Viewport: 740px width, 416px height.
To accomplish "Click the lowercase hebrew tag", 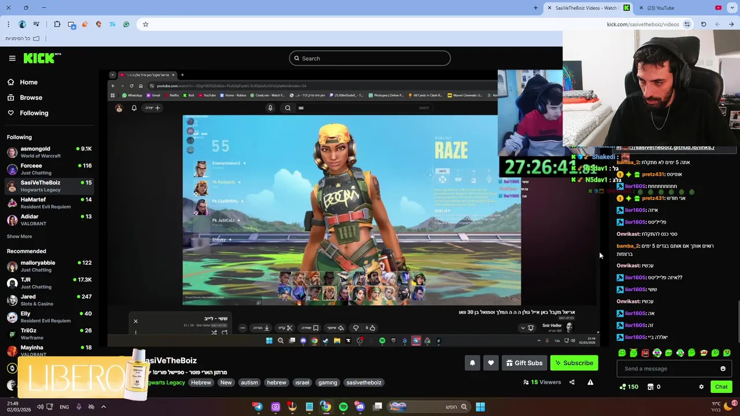I will (x=276, y=382).
